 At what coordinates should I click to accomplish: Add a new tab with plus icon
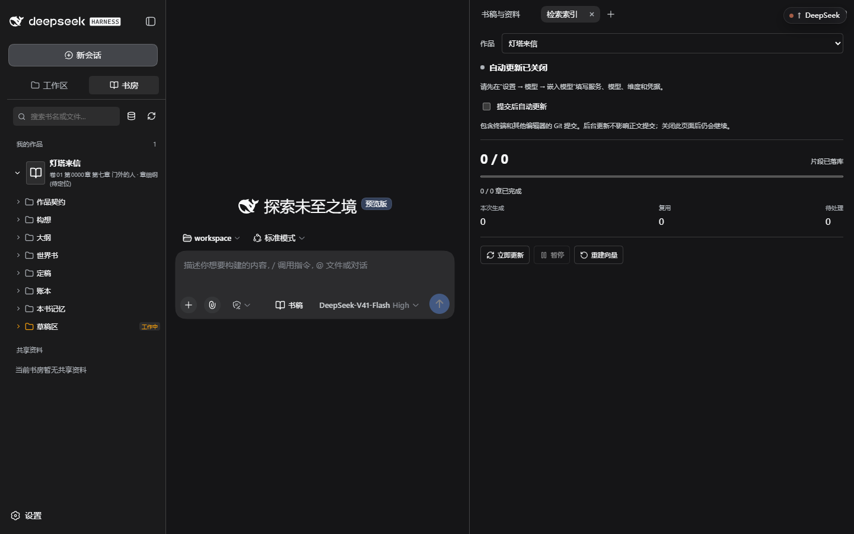(x=611, y=14)
